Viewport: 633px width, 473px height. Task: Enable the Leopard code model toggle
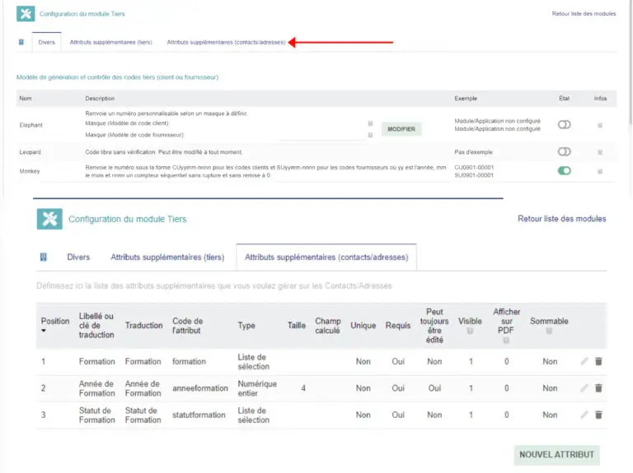[564, 151]
